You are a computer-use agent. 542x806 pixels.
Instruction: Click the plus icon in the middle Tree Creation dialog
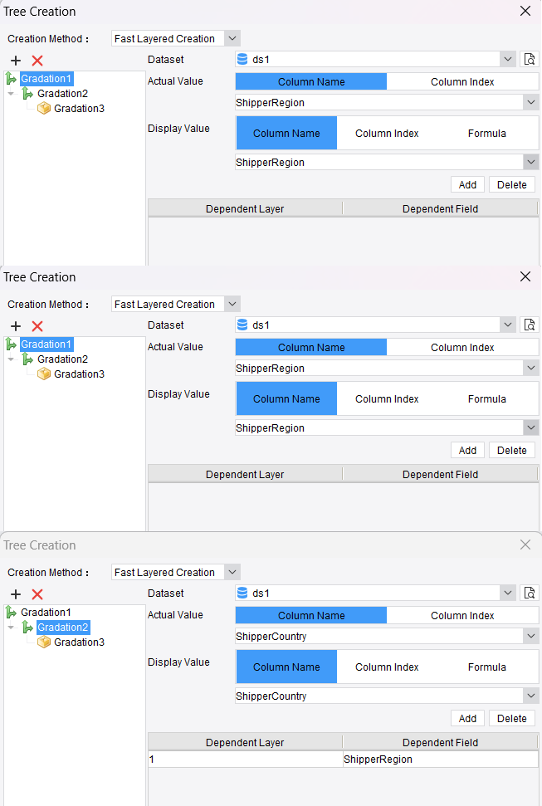(15, 326)
